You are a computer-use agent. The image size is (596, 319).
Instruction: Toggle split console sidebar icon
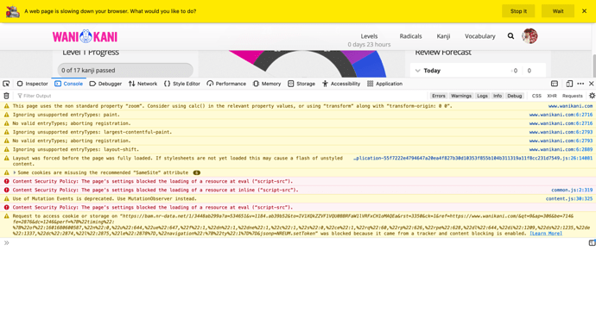click(592, 243)
